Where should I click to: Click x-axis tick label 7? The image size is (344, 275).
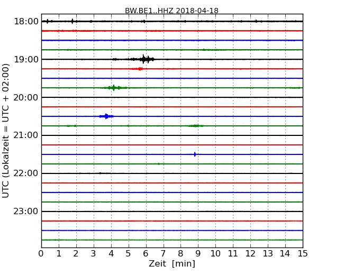click(163, 253)
